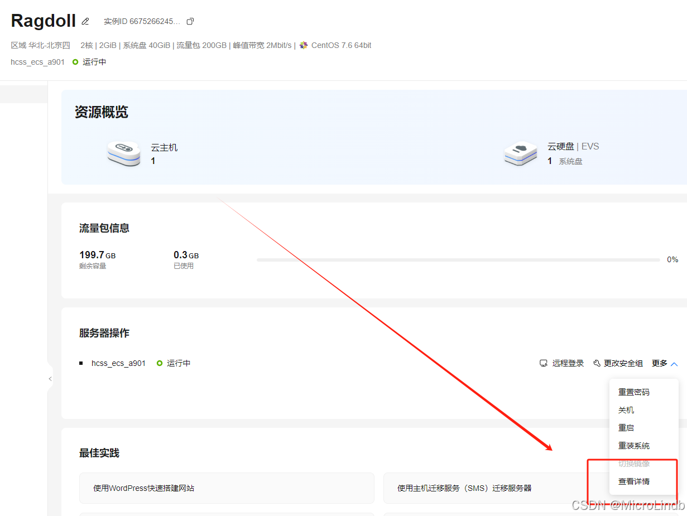Edit the Ragdoll instance name pencil icon
Image resolution: width=687 pixels, height=516 pixels.
[85, 22]
